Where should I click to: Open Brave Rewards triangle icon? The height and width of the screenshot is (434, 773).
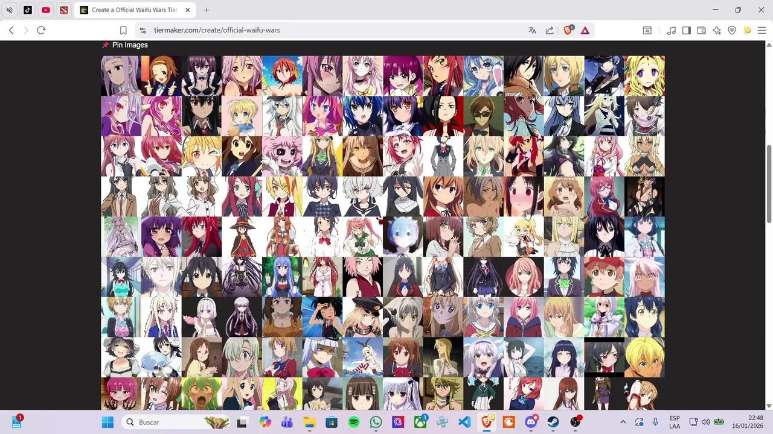(585, 30)
